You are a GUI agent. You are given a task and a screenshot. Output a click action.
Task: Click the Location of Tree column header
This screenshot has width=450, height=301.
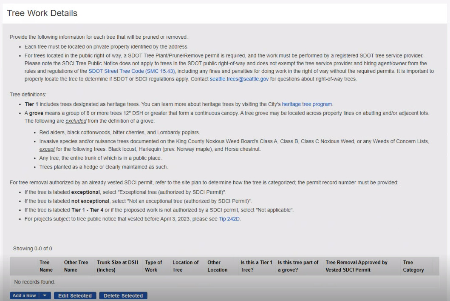pos(185,266)
